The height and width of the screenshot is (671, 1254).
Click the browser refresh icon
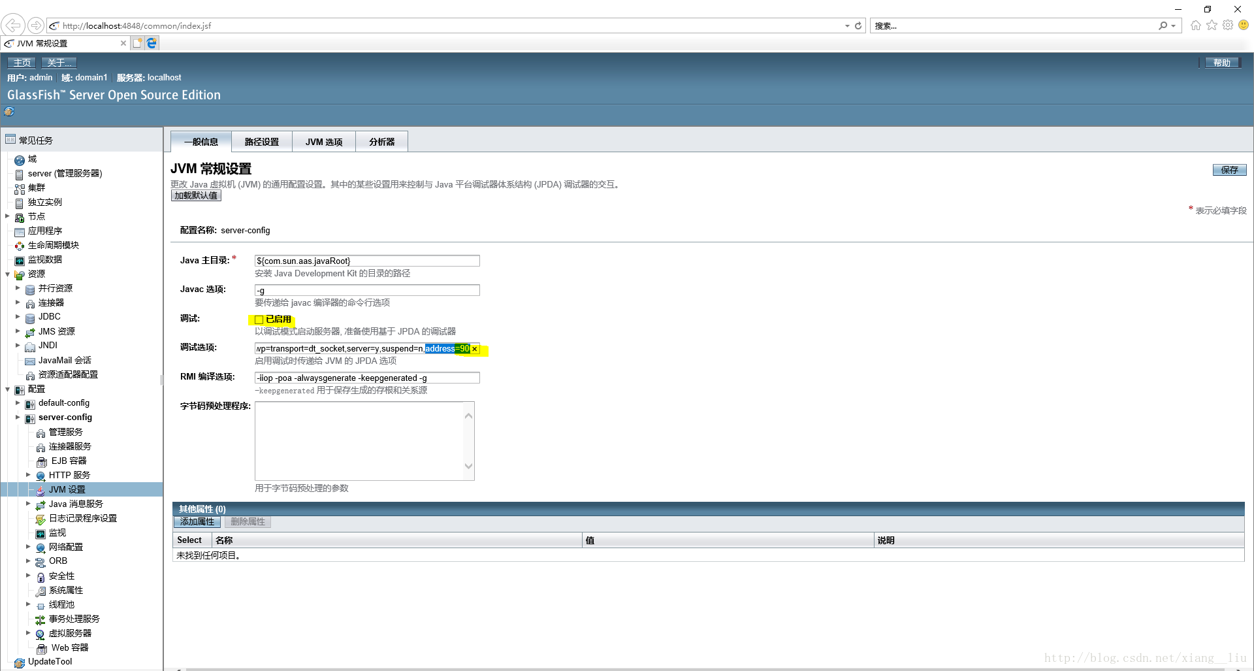858,26
